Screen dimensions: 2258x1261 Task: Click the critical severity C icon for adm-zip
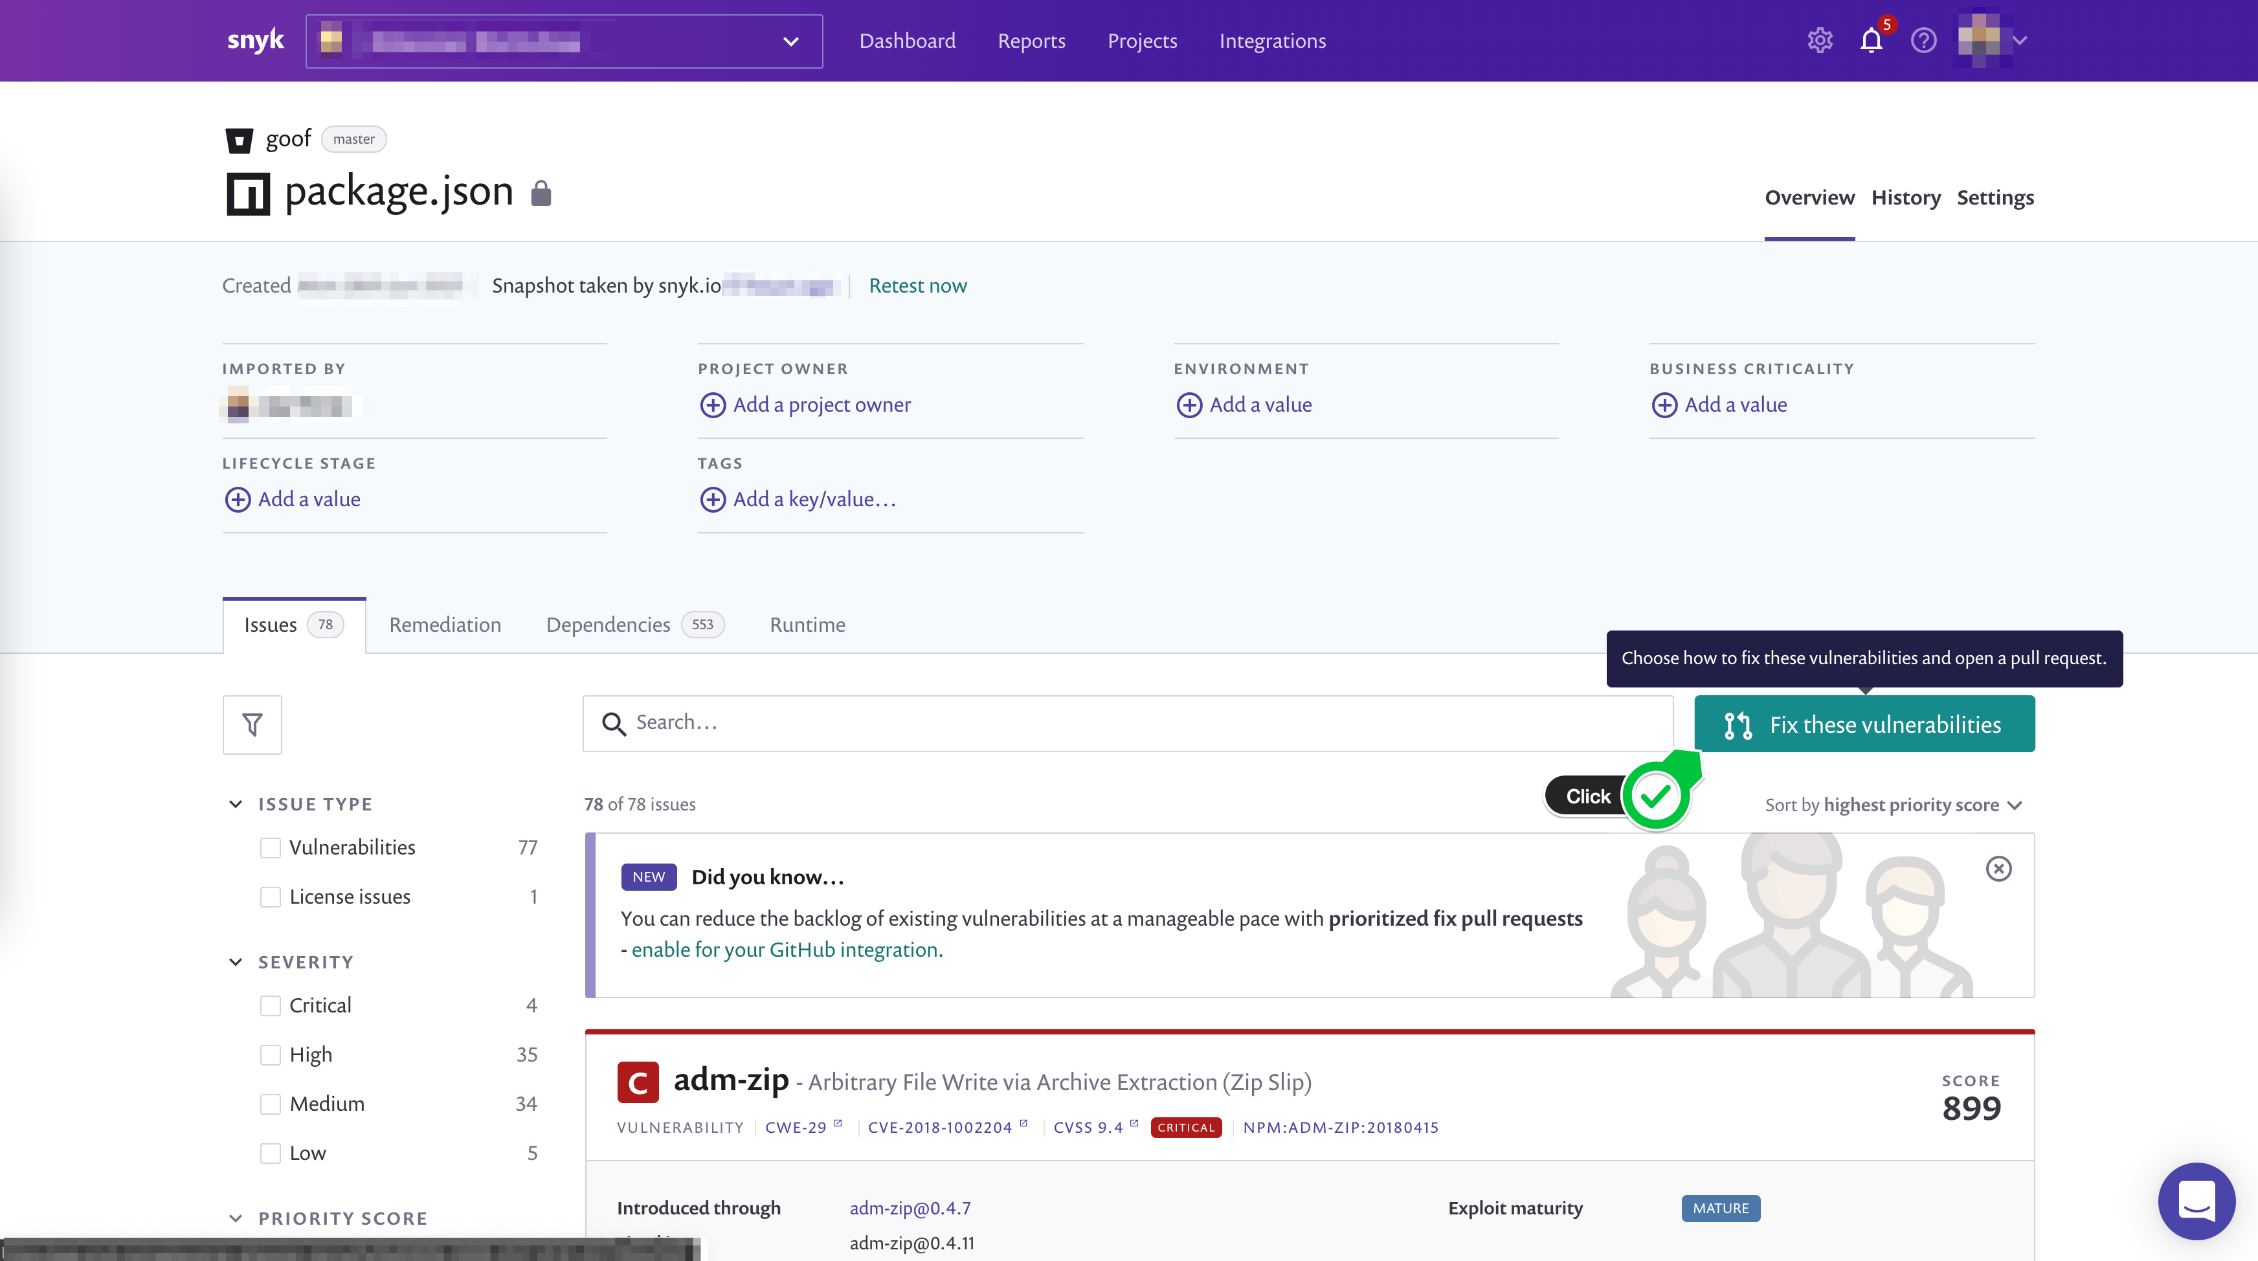coord(638,1082)
